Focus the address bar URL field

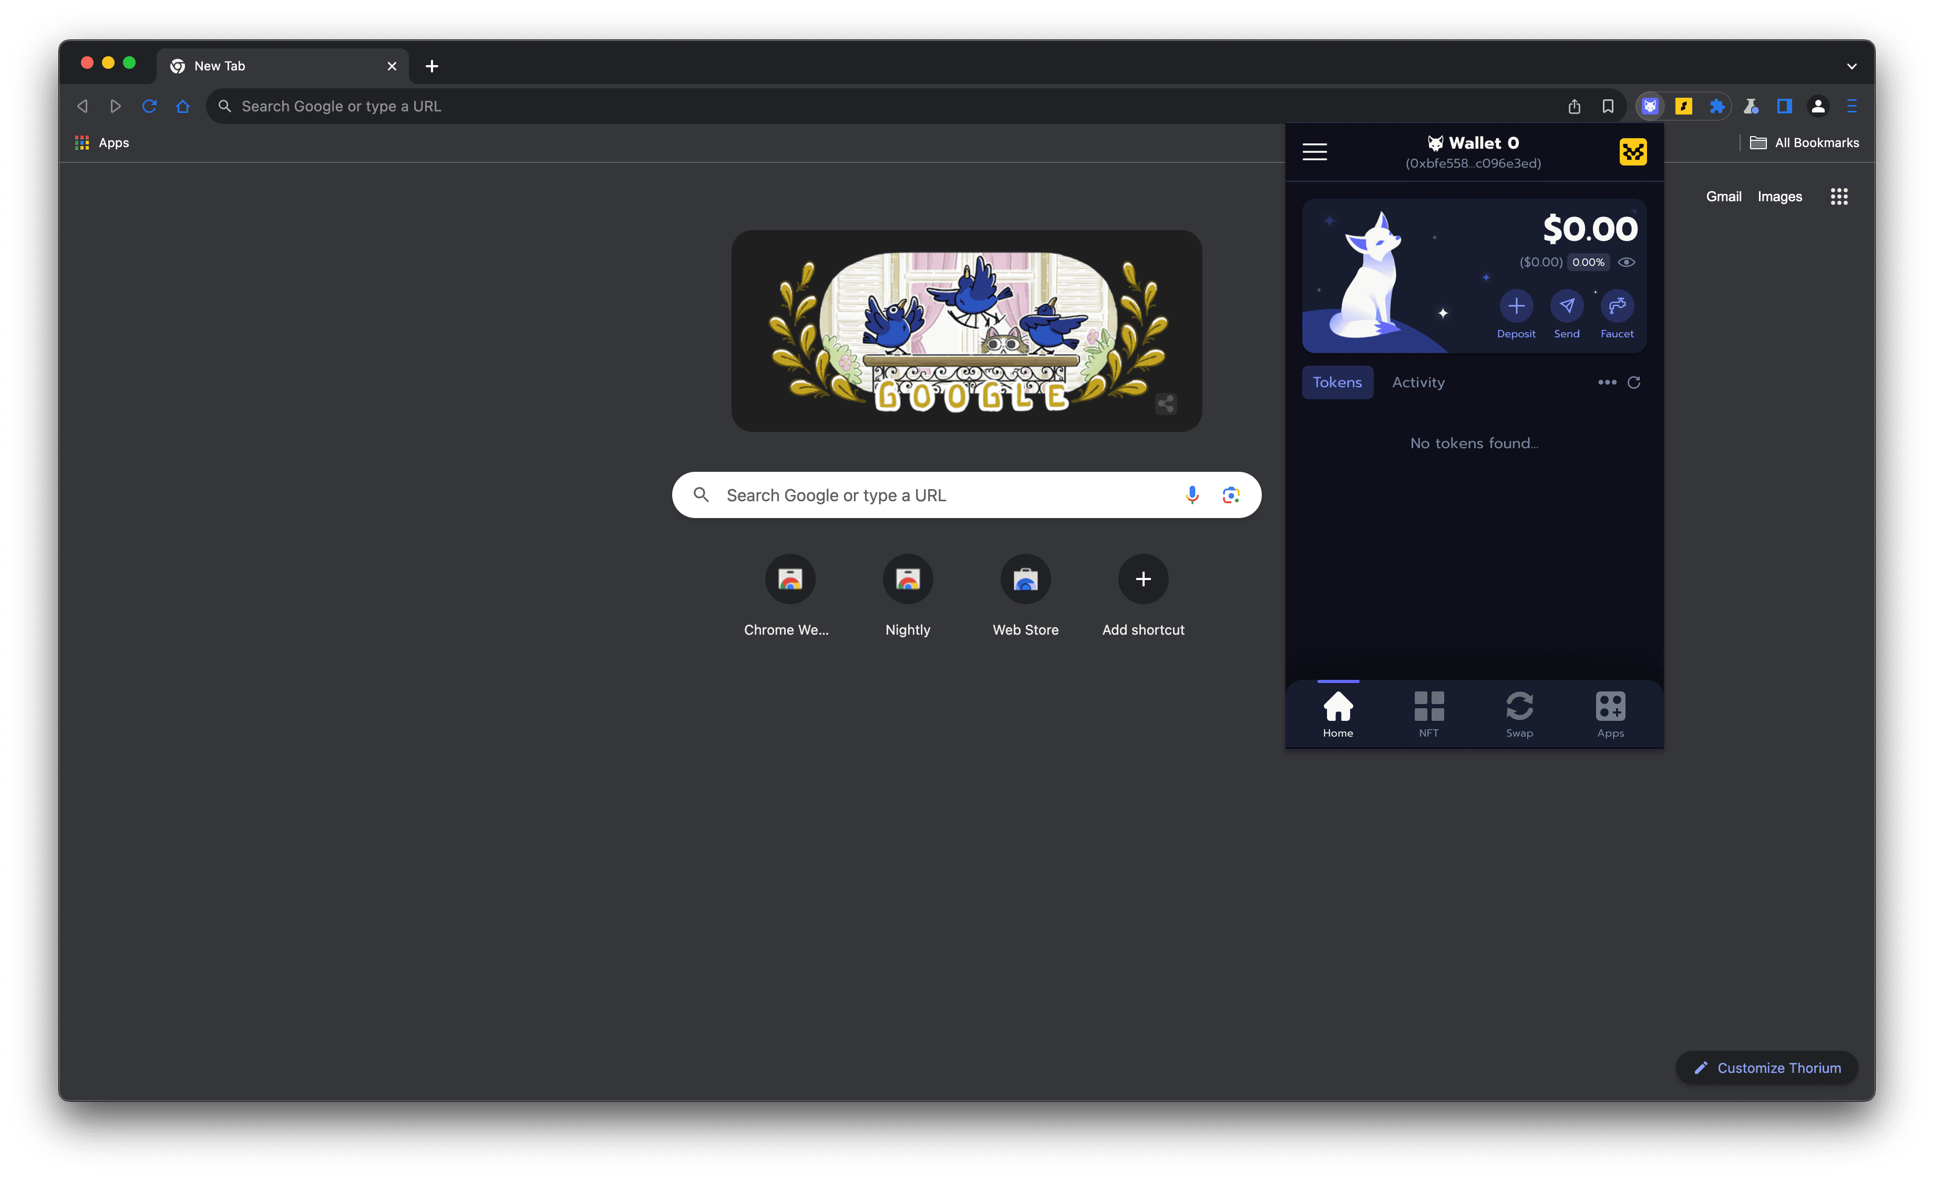pos(887,106)
